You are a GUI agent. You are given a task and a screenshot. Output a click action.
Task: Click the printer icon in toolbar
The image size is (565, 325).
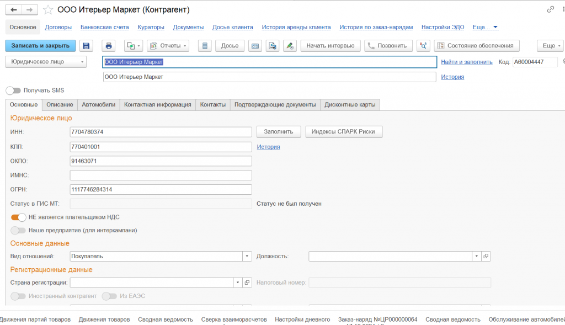pyautogui.click(x=109, y=46)
